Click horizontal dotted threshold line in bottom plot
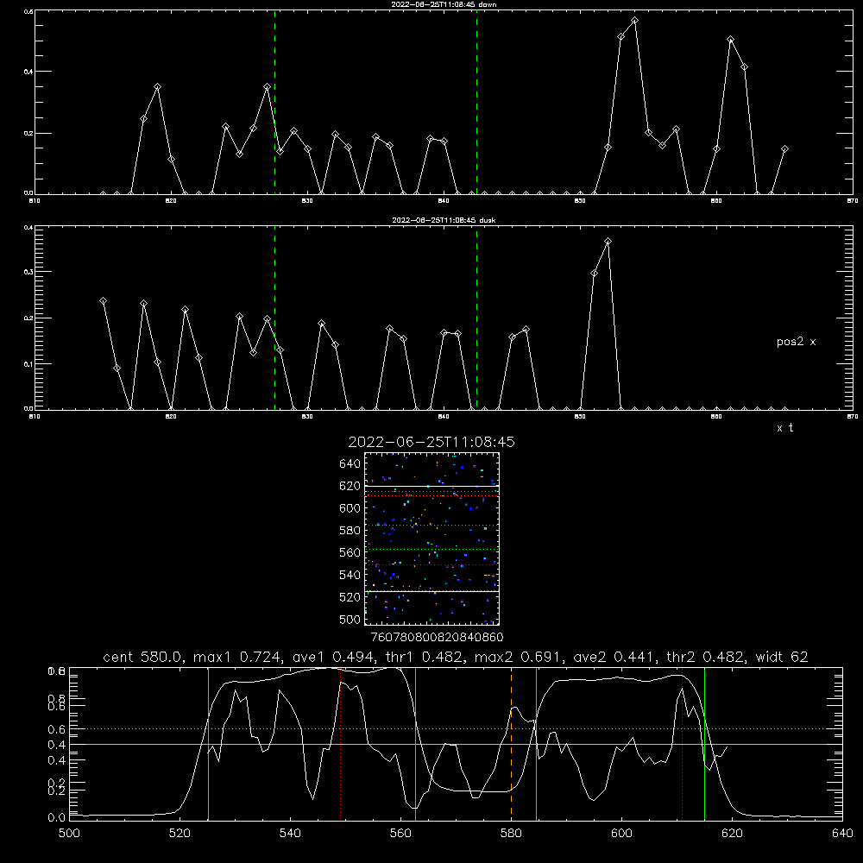This screenshot has height=863, width=863. [x=456, y=728]
